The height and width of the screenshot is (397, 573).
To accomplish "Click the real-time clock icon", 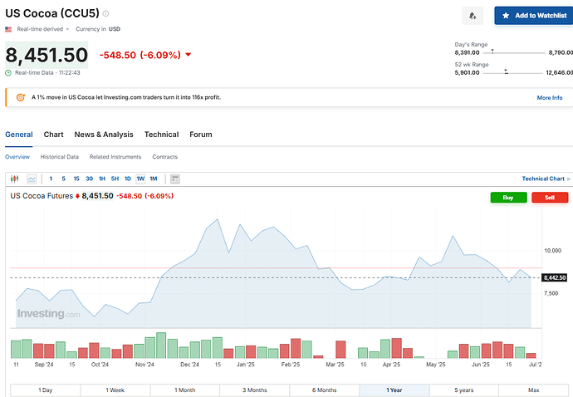I will coord(8,72).
